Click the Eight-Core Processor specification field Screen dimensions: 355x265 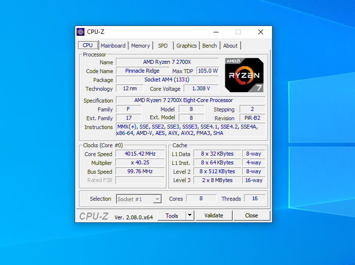191,100
